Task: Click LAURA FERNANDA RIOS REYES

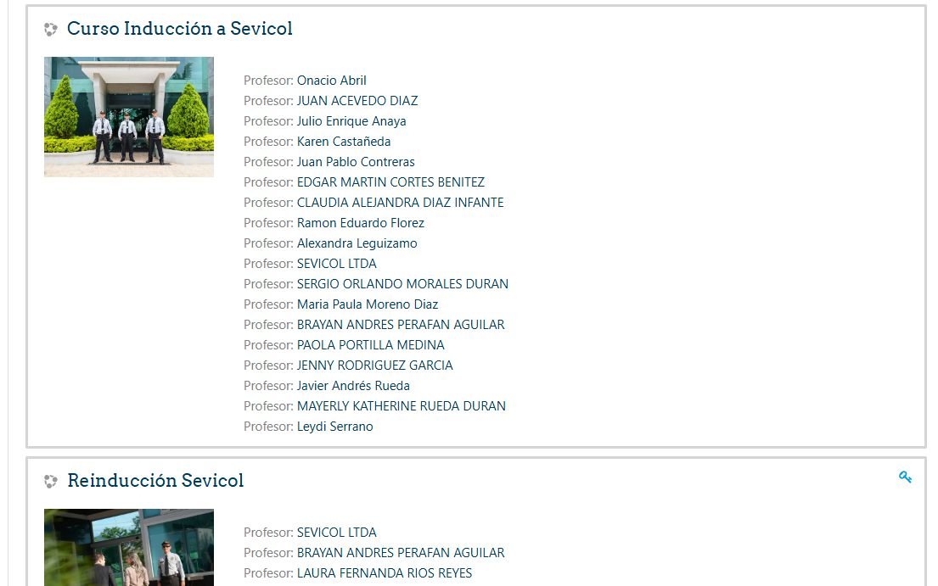Action: [384, 572]
